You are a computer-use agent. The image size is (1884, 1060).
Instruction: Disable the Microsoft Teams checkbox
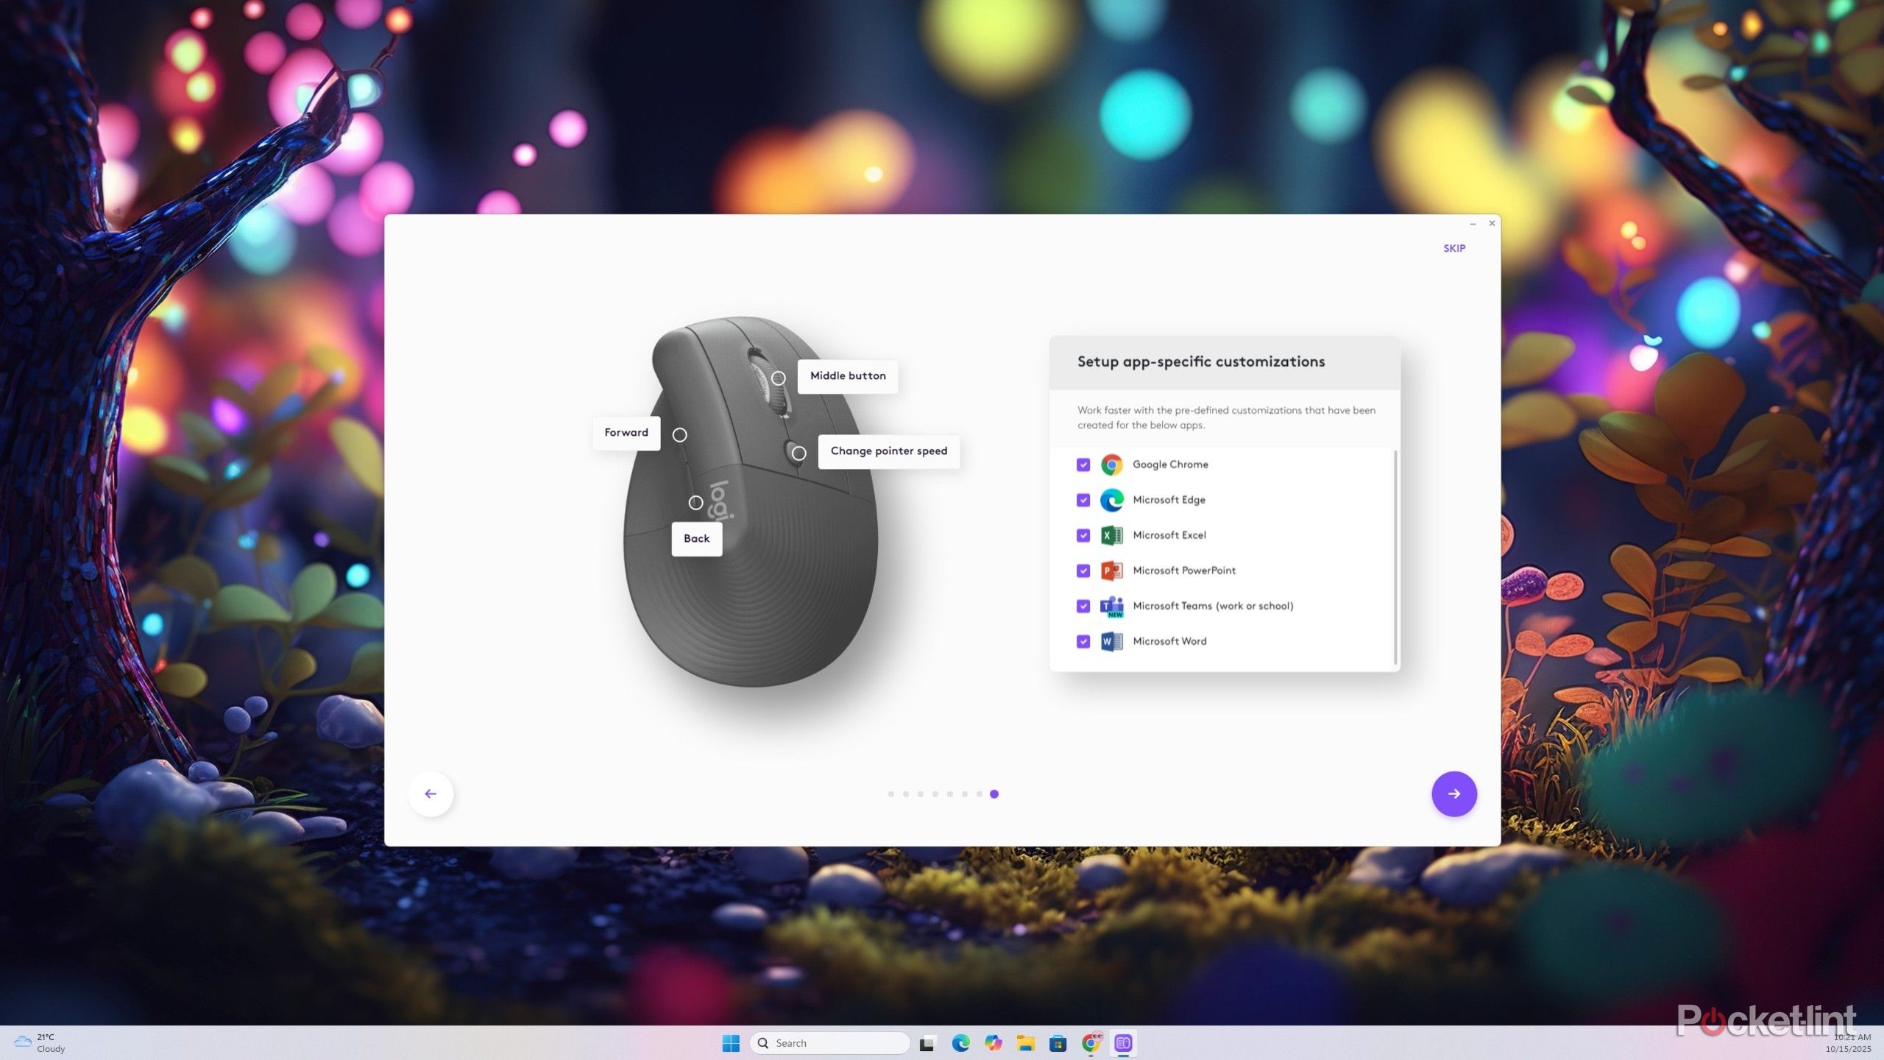point(1083,606)
